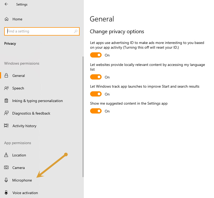Screen dimensions: 214x198
Task: Open the Speech settings page
Action: (x=41, y=88)
